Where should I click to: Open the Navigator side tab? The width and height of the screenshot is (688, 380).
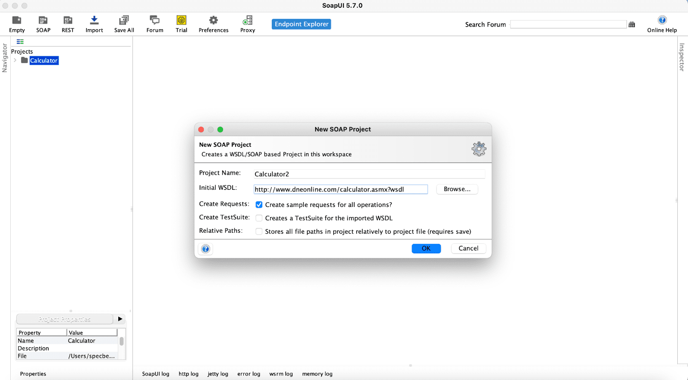(x=5, y=58)
